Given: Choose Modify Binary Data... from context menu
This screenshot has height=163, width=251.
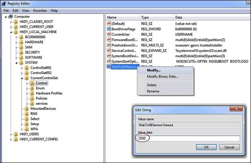Looking at the screenshot, I should tap(165, 76).
